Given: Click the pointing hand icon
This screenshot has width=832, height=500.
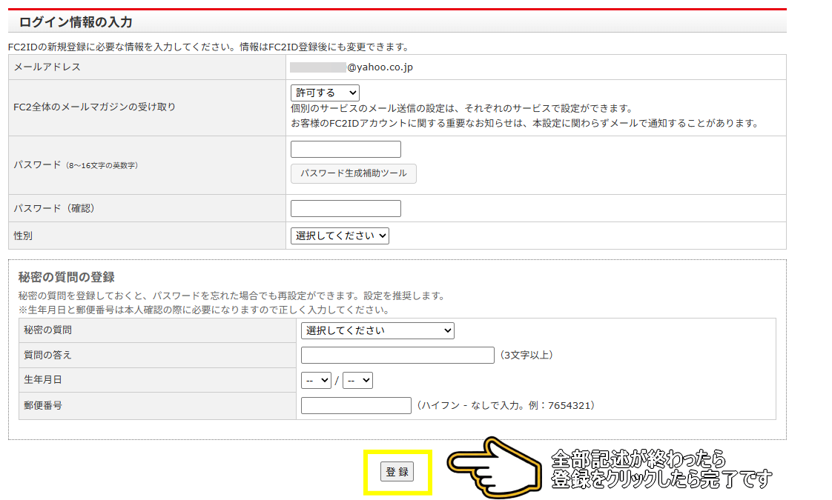Looking at the screenshot, I should point(494,468).
